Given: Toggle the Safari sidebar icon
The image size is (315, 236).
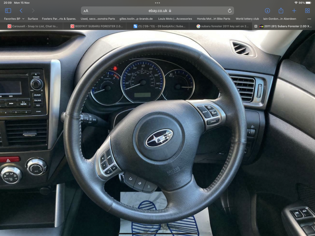Looking at the screenshot, I should tap(8, 11).
